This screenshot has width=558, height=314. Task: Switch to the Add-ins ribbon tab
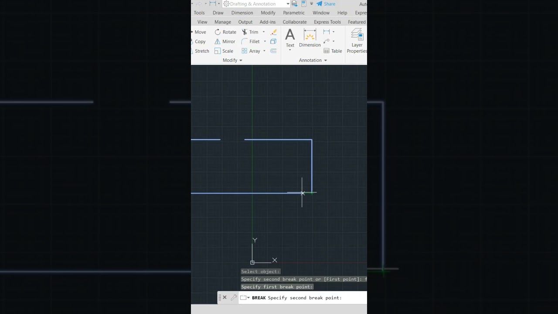[268, 22]
